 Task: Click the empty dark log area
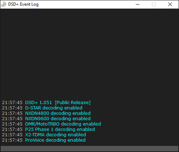tap(89, 54)
